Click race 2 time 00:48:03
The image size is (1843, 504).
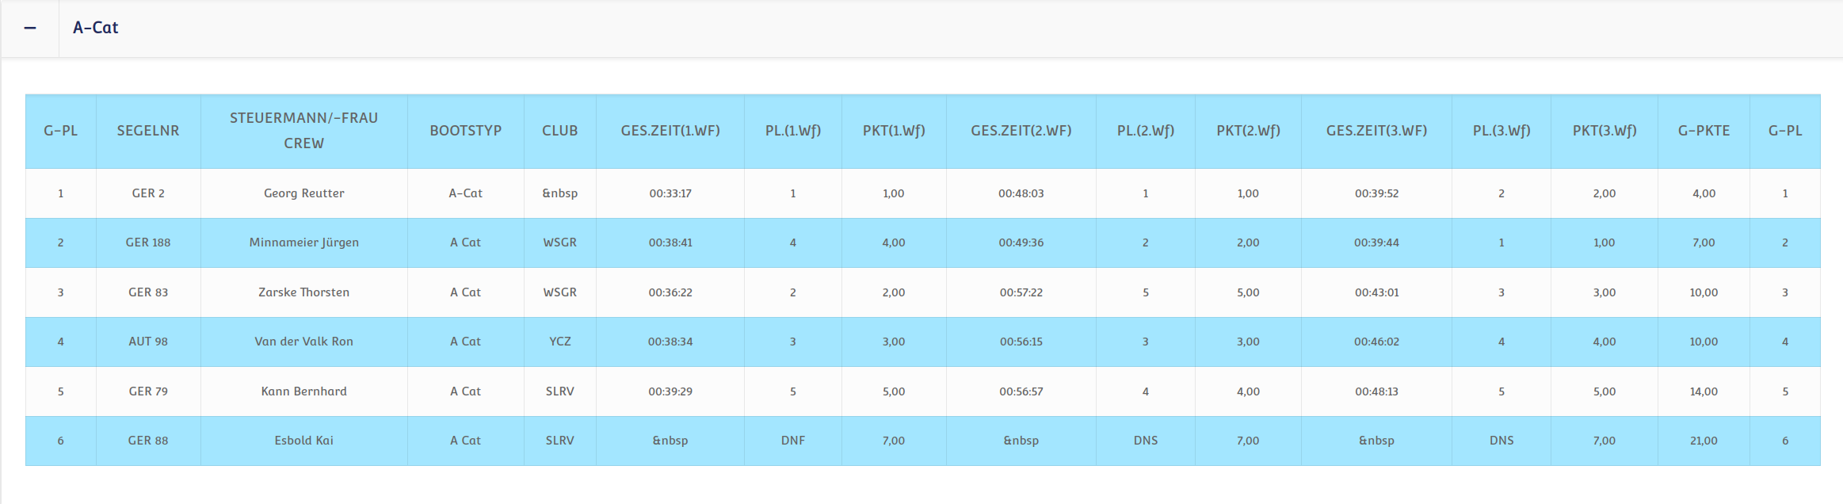(1021, 193)
